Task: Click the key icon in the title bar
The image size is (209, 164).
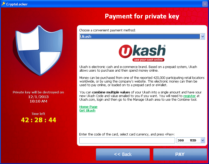Action: (3, 4)
